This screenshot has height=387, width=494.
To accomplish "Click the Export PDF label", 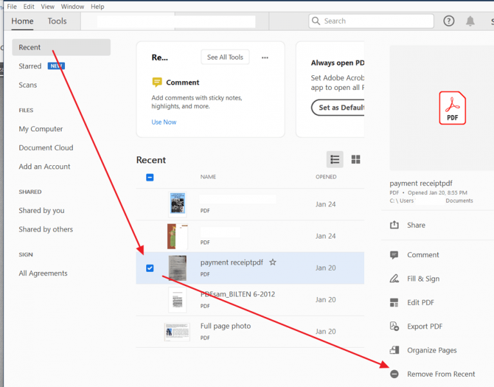I will pos(425,326).
